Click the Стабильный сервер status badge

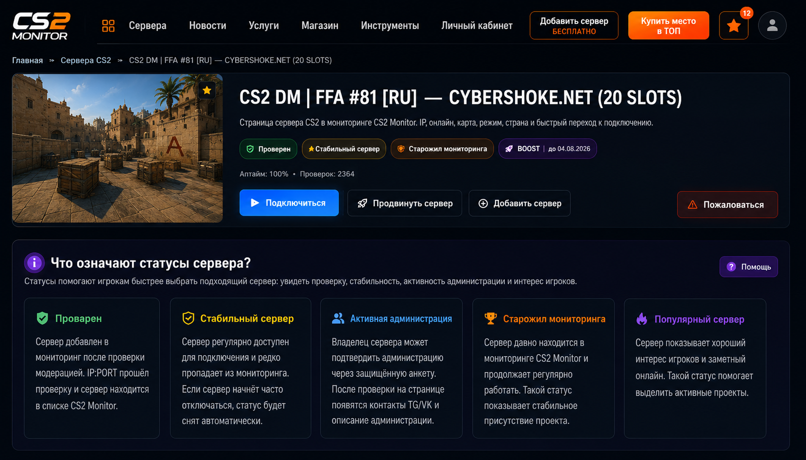(344, 149)
